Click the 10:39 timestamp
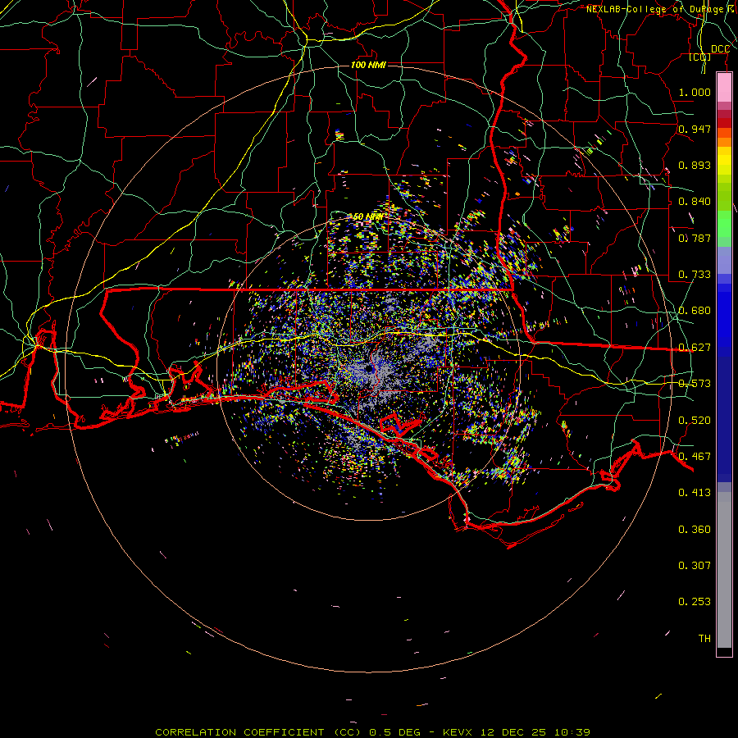738x738 pixels. coord(572,732)
